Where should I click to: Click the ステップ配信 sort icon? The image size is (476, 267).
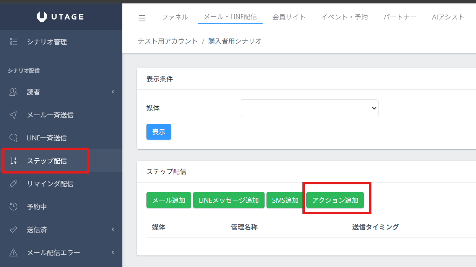13,161
